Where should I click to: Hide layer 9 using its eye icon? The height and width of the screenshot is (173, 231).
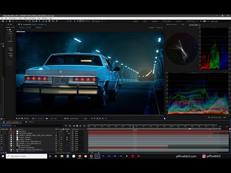tap(1, 148)
